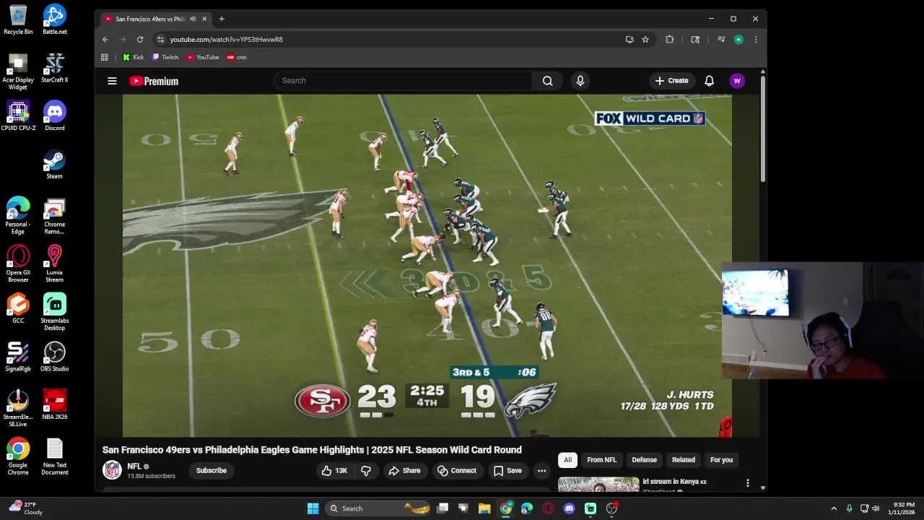Open Opera GX Browser desktop shortcut
Image resolution: width=924 pixels, height=520 pixels.
(18, 263)
